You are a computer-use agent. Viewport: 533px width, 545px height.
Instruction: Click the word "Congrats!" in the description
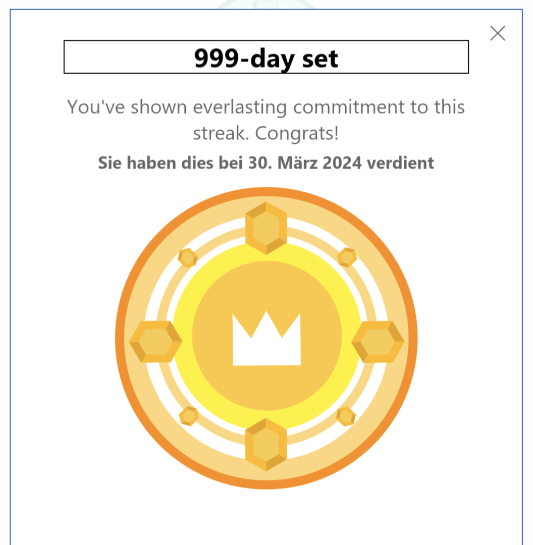pyautogui.click(x=297, y=133)
